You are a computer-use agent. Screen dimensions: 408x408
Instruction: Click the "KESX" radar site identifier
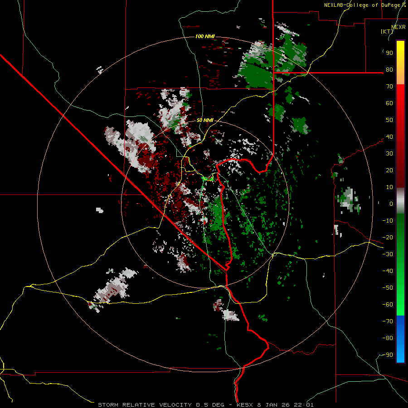[x=245, y=405]
